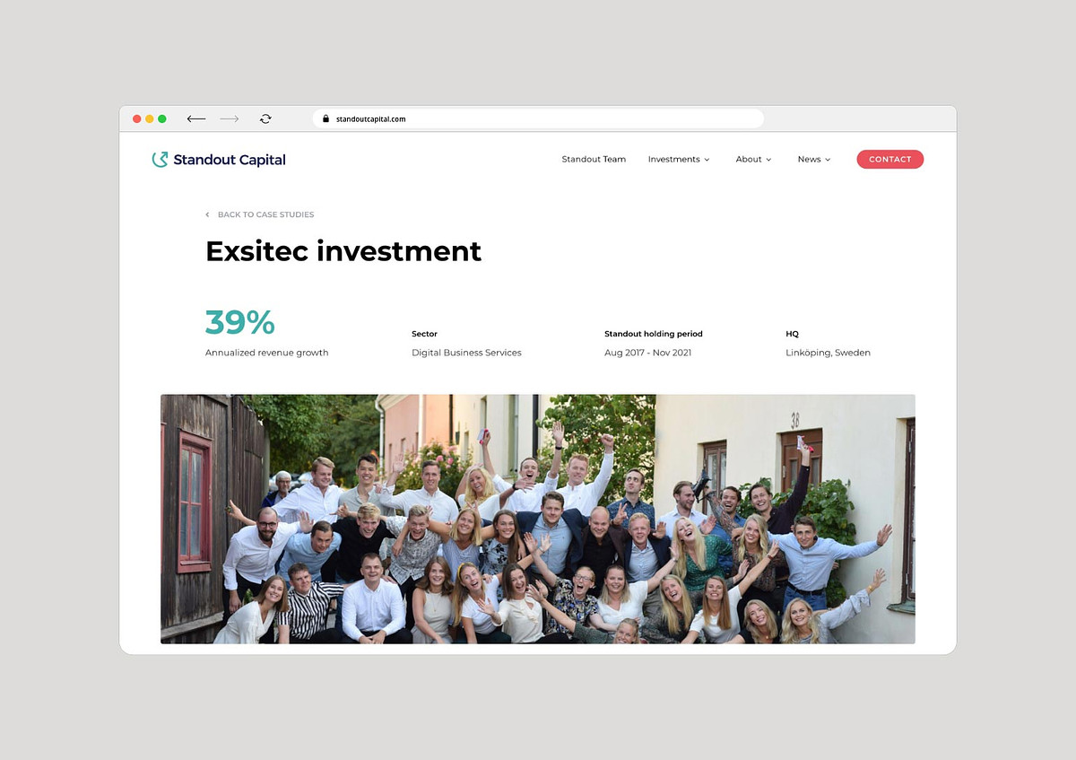Expand the News dropdown chevron

828,160
